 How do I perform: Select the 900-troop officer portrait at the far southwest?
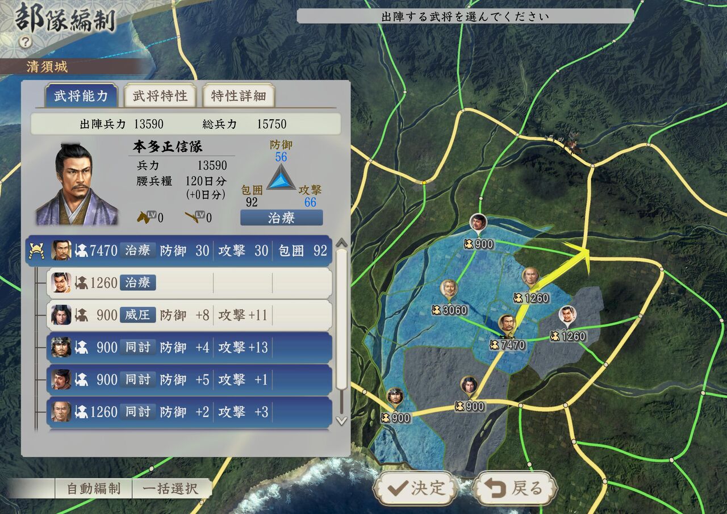pos(394,398)
